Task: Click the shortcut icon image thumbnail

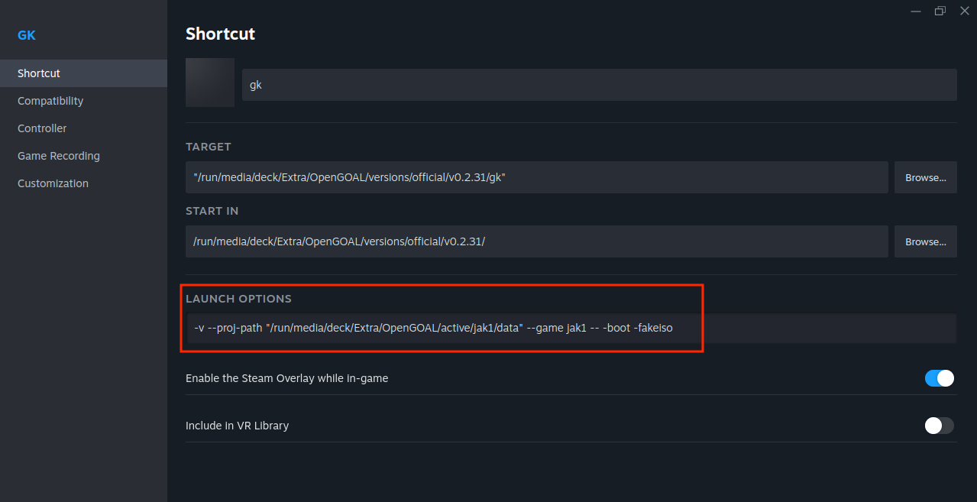Action: pos(210,83)
